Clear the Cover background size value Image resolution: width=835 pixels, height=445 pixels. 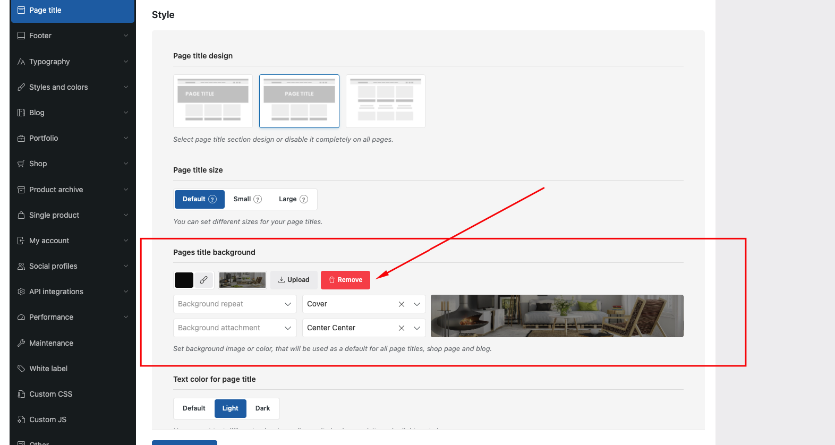tap(402, 304)
